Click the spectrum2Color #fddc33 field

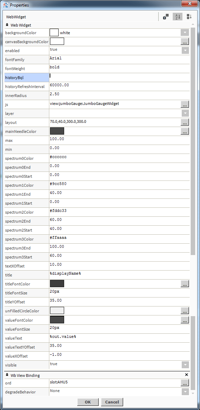point(119,212)
